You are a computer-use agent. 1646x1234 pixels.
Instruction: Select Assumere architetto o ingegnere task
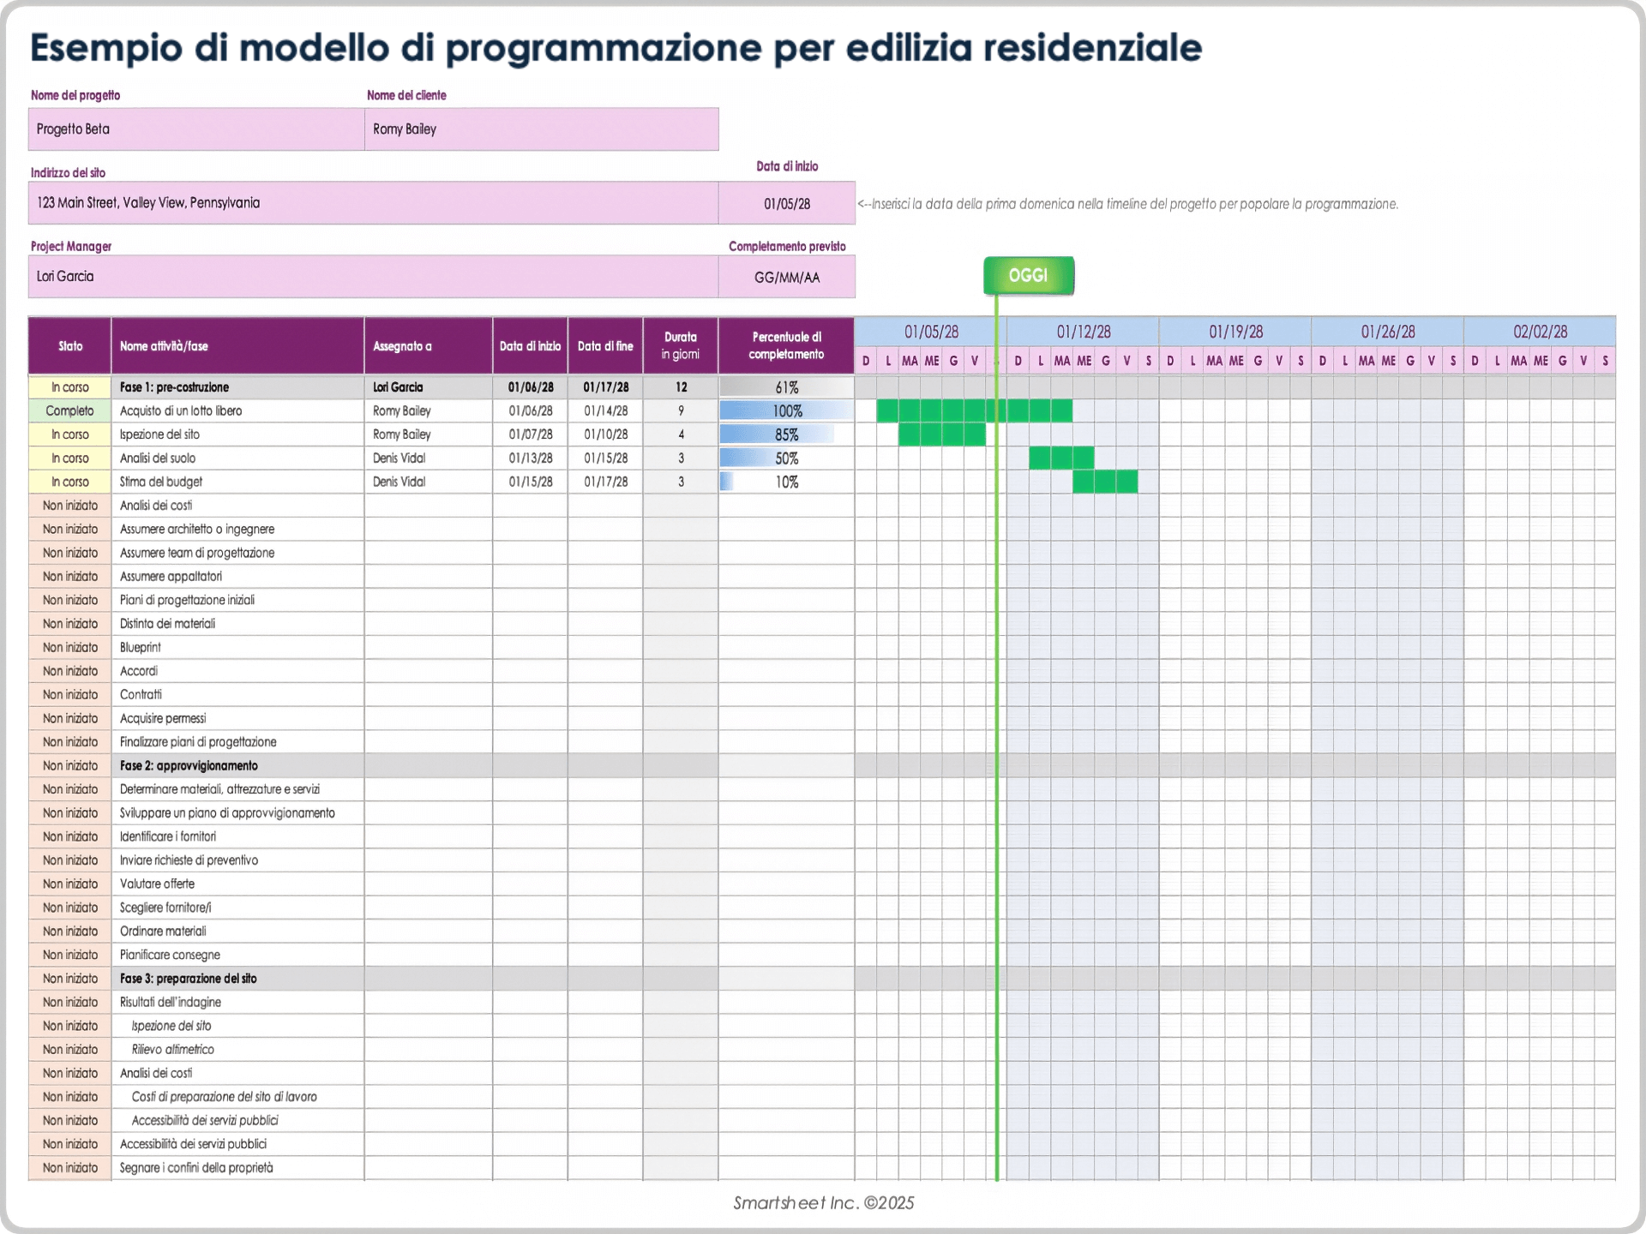(197, 530)
